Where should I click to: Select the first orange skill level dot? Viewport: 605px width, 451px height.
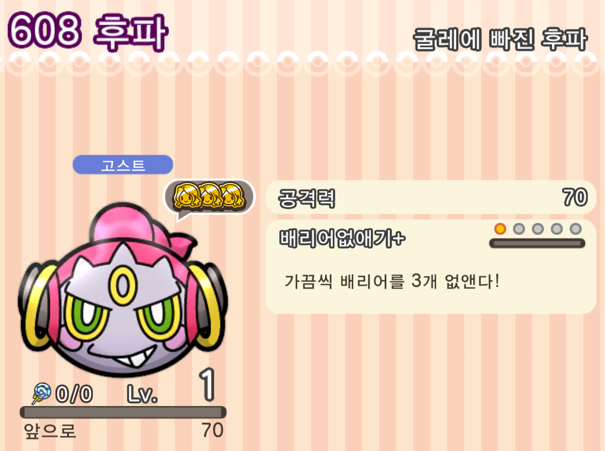point(500,229)
